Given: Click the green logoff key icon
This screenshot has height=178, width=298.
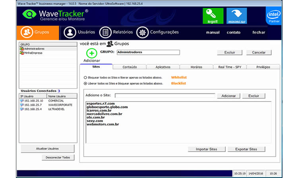Looking at the screenshot, I should pyautogui.click(x=210, y=16).
